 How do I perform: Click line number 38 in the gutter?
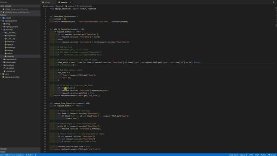[45, 103]
